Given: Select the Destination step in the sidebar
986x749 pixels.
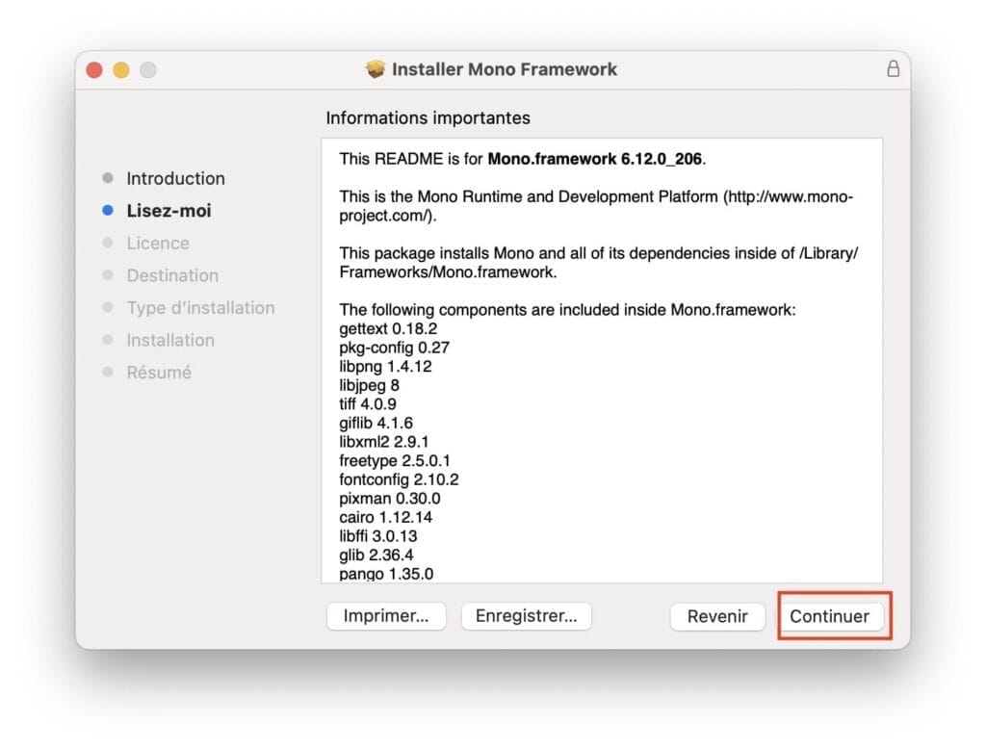Looking at the screenshot, I should click(x=172, y=275).
